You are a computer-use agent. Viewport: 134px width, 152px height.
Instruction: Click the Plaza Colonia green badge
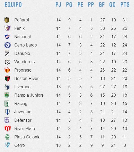coord(7,137)
